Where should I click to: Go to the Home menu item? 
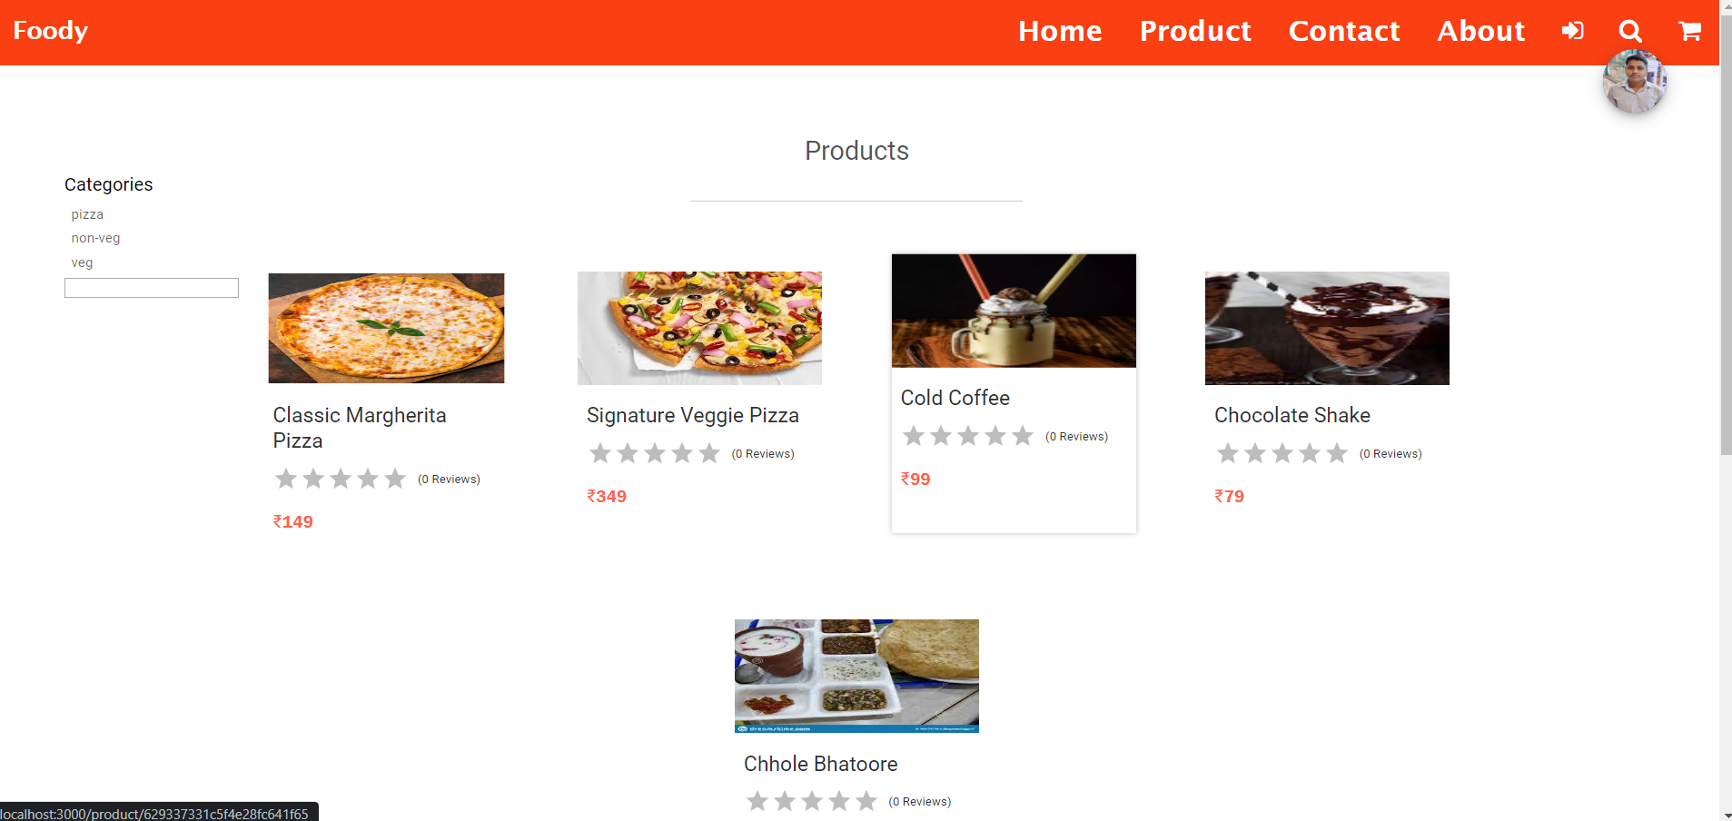click(1060, 31)
